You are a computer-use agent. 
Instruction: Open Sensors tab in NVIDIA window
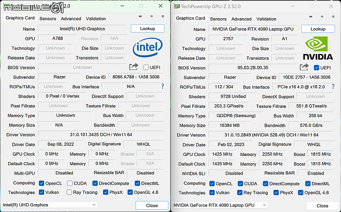coord(218,19)
